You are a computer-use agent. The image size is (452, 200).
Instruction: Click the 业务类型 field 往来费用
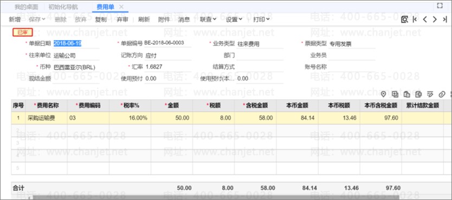260,44
